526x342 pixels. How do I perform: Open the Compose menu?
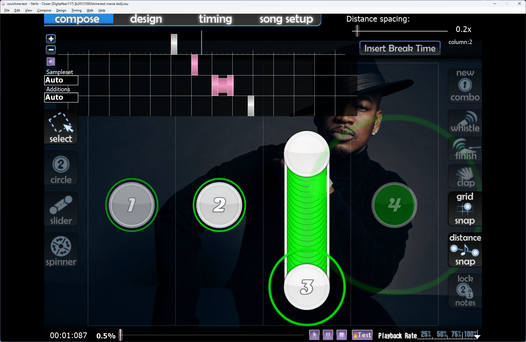coord(44,10)
